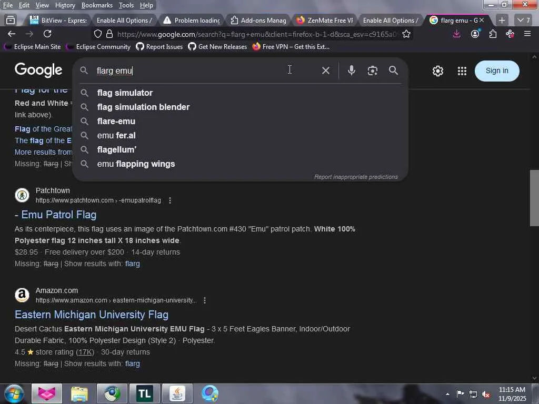
Task: Click the Action Center flag tray icon
Action: [460, 393]
